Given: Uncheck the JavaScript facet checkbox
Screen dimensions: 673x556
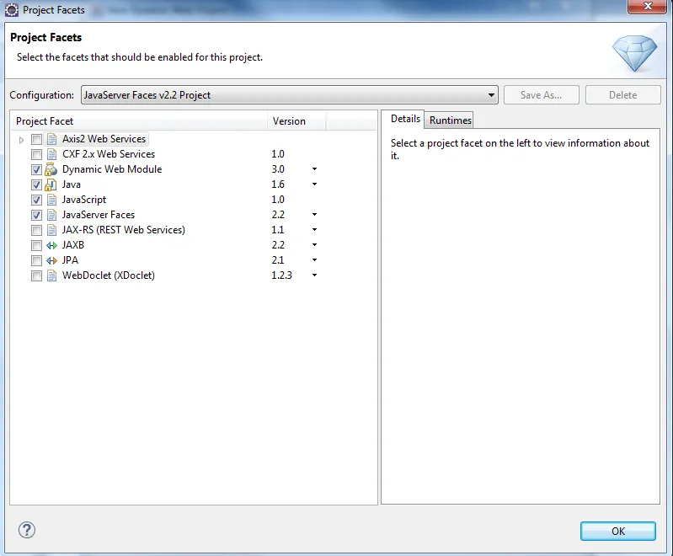Looking at the screenshot, I should pyautogui.click(x=36, y=200).
